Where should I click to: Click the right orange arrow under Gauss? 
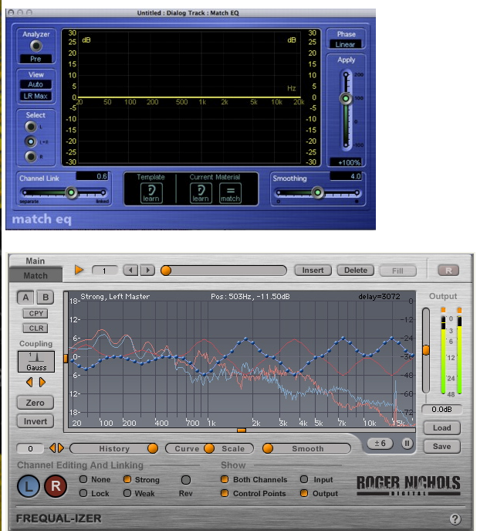click(42, 383)
